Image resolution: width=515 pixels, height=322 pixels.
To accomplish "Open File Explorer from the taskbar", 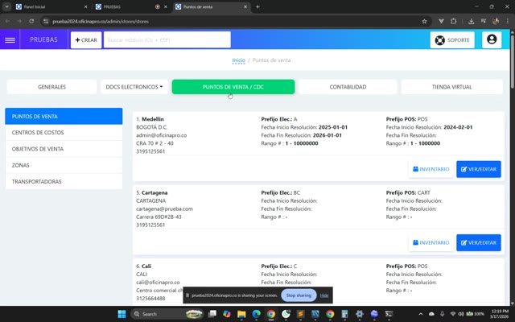I will click(241, 314).
